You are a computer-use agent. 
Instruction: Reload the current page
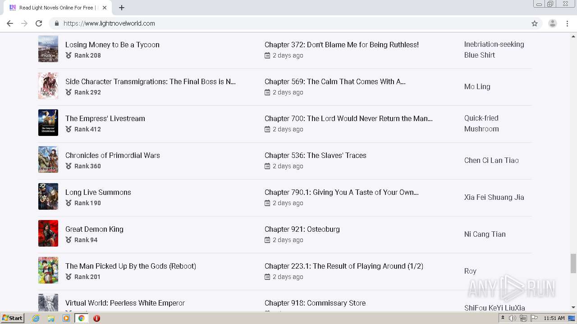coord(39,23)
